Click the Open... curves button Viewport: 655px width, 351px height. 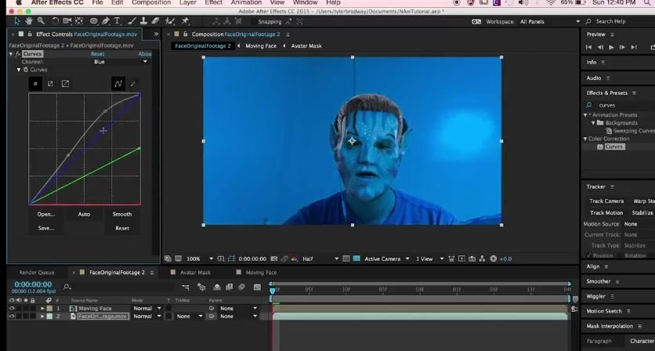pyautogui.click(x=46, y=214)
